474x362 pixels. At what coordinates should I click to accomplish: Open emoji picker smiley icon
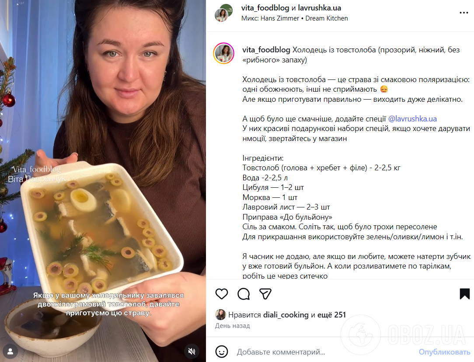coord(222,352)
